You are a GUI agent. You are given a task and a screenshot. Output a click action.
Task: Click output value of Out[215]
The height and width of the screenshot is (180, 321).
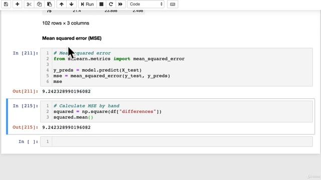point(66,127)
